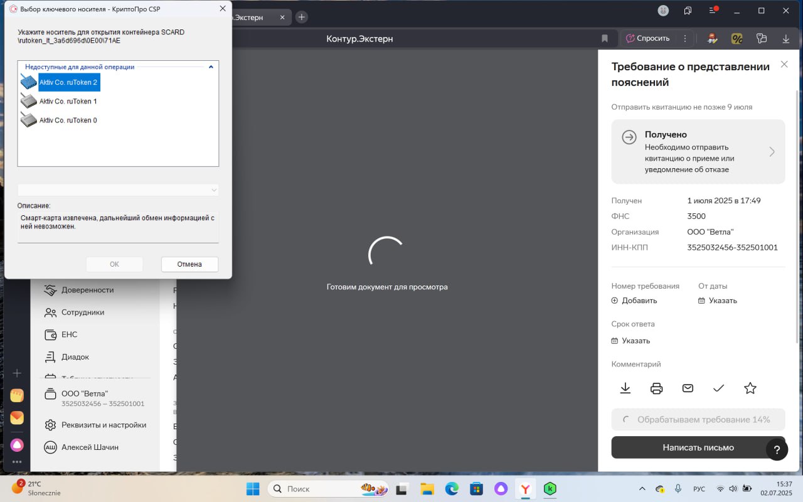Open the ООО "Ветла" organization selector
The width and height of the screenshot is (803, 502).
94,398
